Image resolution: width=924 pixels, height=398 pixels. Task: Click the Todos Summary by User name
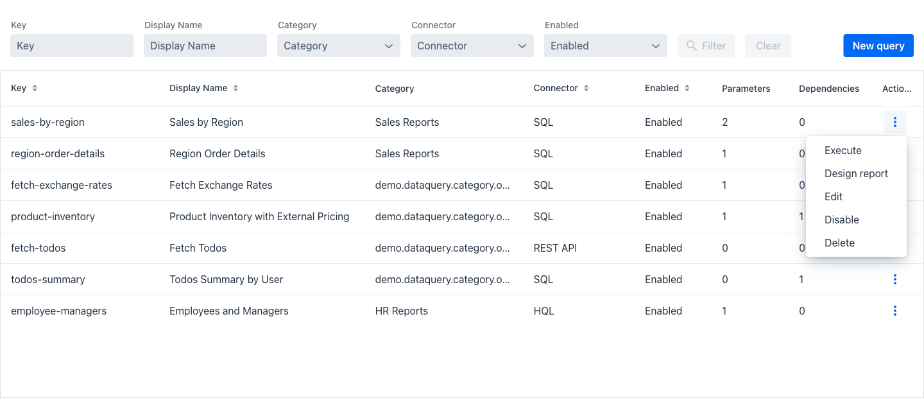(226, 279)
